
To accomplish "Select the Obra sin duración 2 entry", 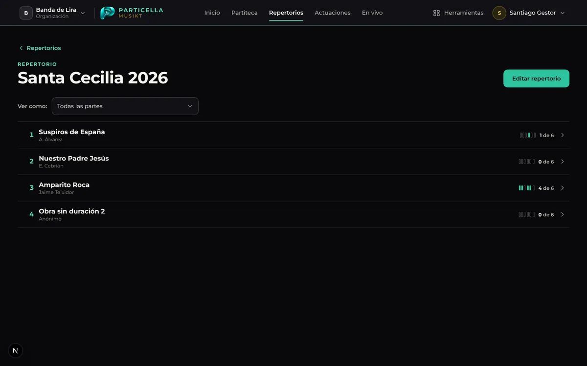I will [293, 214].
